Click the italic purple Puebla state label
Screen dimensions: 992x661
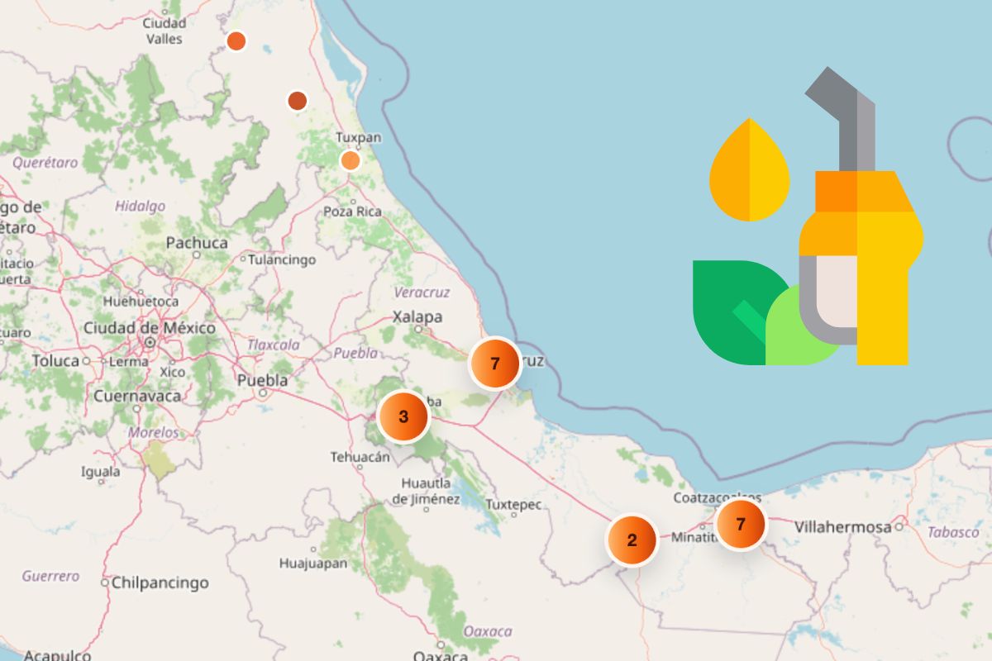[355, 354]
